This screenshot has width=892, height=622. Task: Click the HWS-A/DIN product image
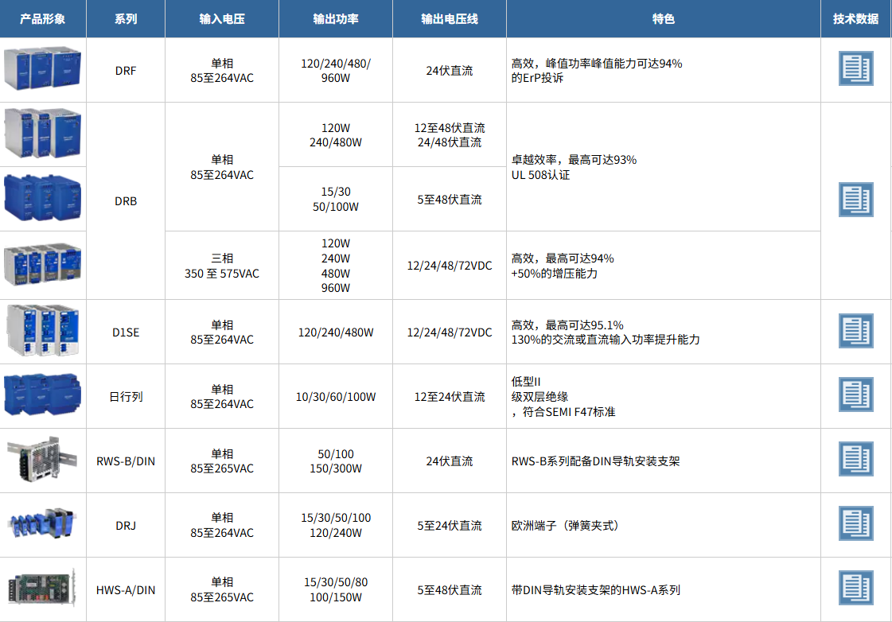point(43,589)
